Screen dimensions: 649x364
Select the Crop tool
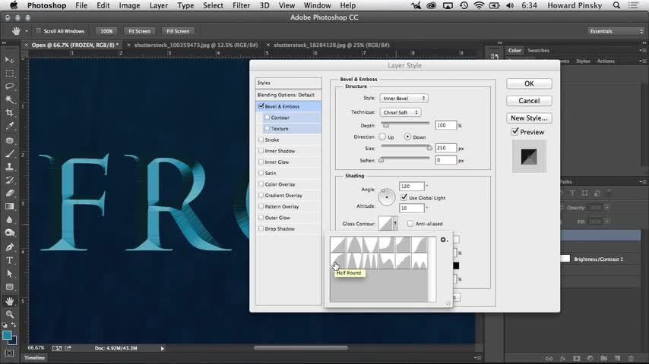click(10, 113)
